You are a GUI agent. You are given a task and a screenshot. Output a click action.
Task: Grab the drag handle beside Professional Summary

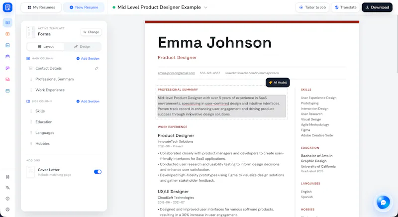31,79
